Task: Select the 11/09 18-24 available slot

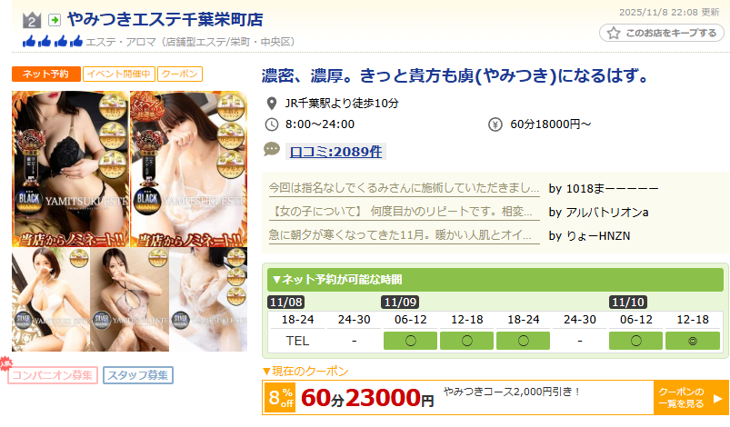Action: (523, 341)
